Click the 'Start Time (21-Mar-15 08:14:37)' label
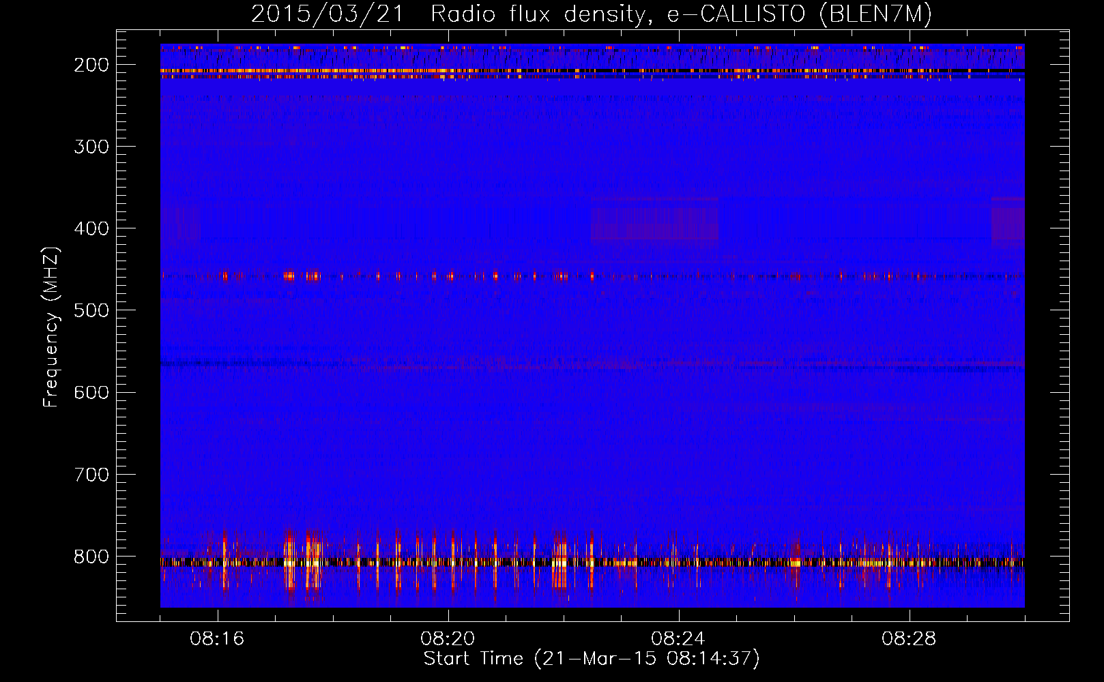This screenshot has width=1104, height=682. click(x=592, y=659)
